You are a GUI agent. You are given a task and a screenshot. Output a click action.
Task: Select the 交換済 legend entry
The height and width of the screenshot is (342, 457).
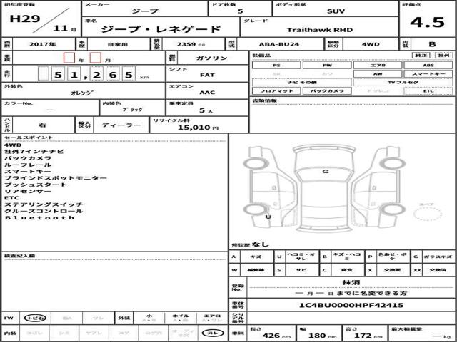438,270
